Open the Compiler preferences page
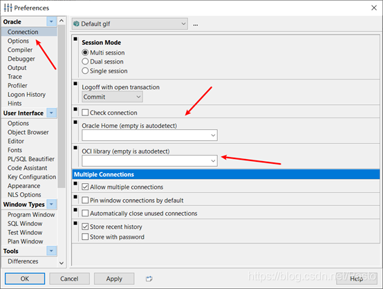This screenshot has height=289, width=383. point(20,50)
